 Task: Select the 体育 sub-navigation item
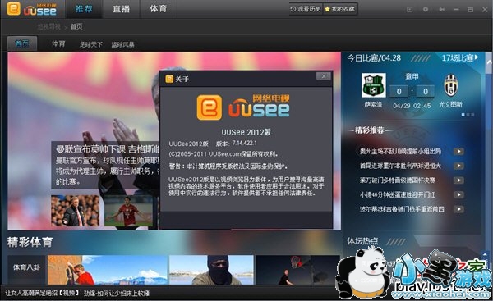(58, 44)
